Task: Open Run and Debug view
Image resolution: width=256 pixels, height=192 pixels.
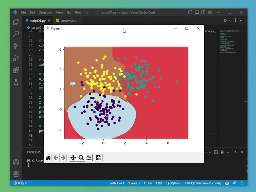Action: point(16,58)
